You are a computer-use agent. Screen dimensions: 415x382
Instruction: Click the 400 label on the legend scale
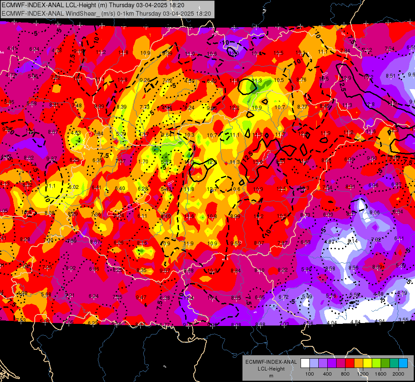tap(327, 374)
